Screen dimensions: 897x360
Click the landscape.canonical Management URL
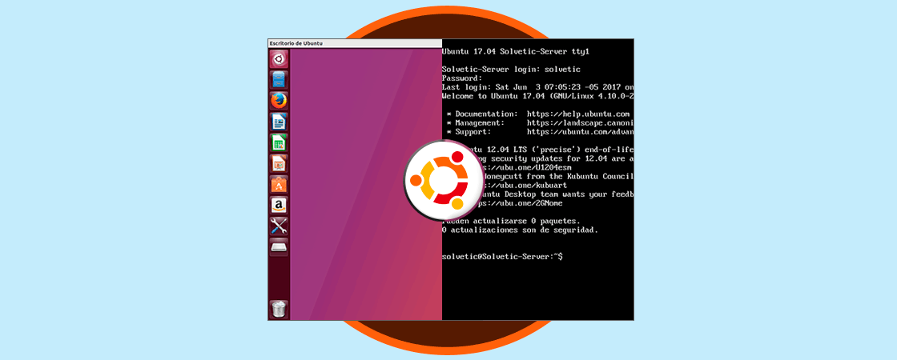(x=580, y=123)
